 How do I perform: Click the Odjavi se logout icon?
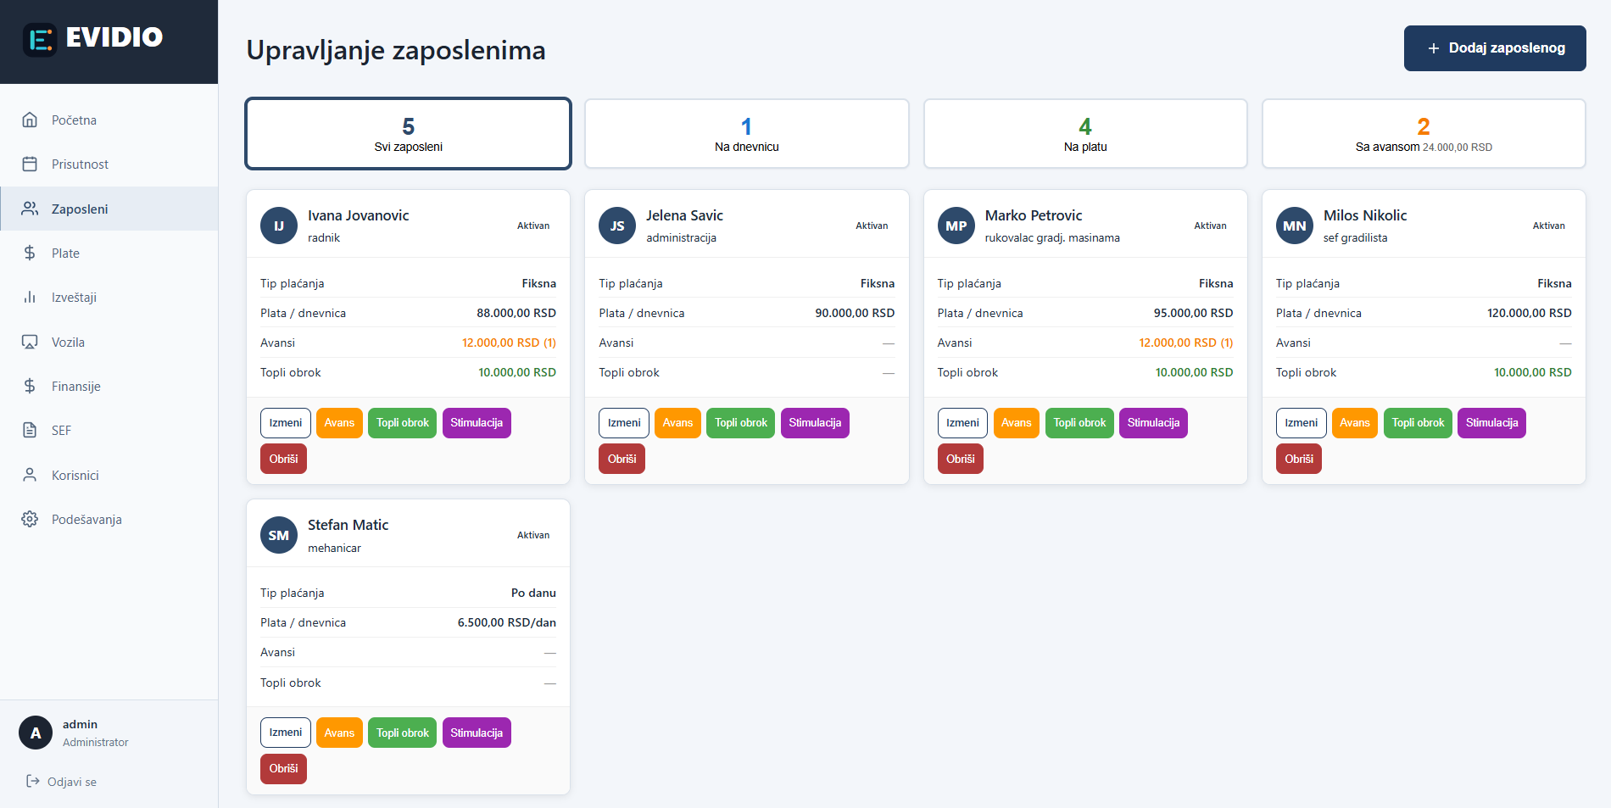click(x=32, y=781)
